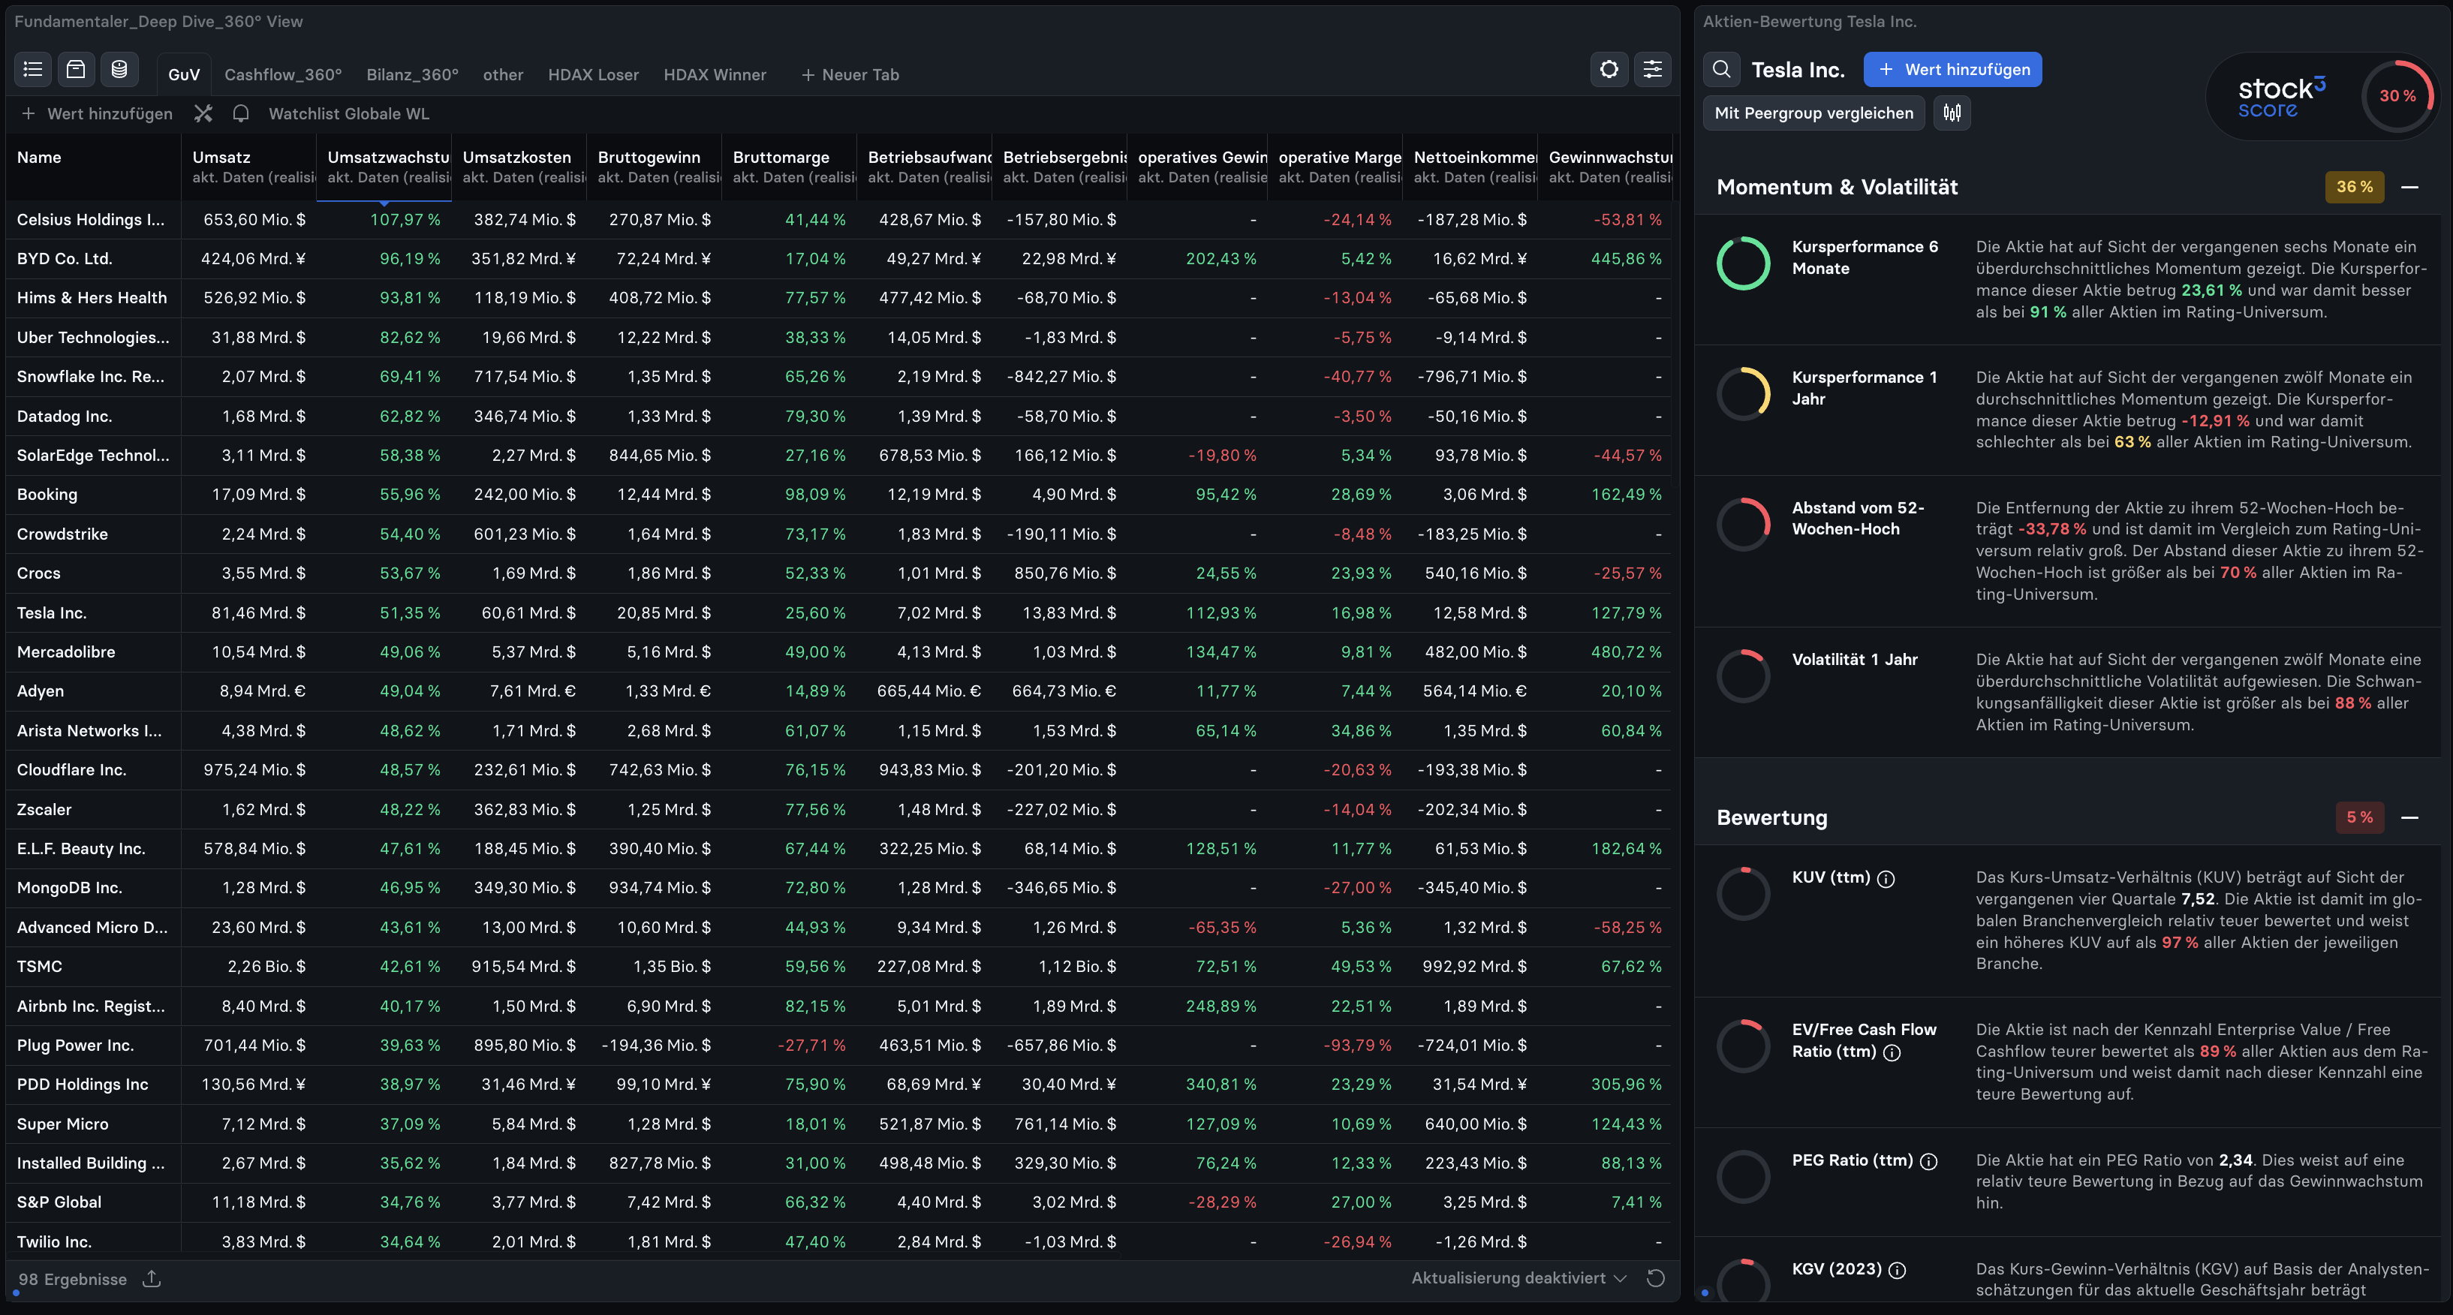This screenshot has width=2453, height=1315.
Task: Sort by operative Marge column header
Action: coord(1335,167)
